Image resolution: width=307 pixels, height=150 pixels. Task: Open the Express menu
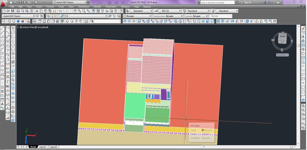point(147,7)
